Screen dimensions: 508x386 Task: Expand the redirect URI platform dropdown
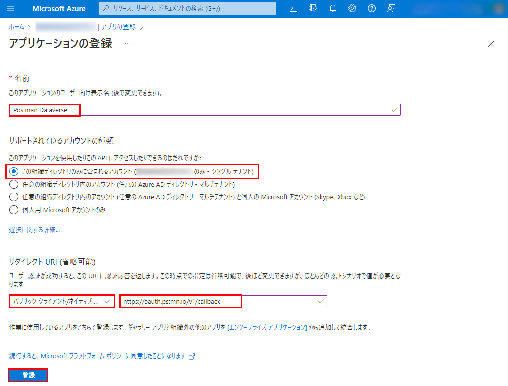62,301
